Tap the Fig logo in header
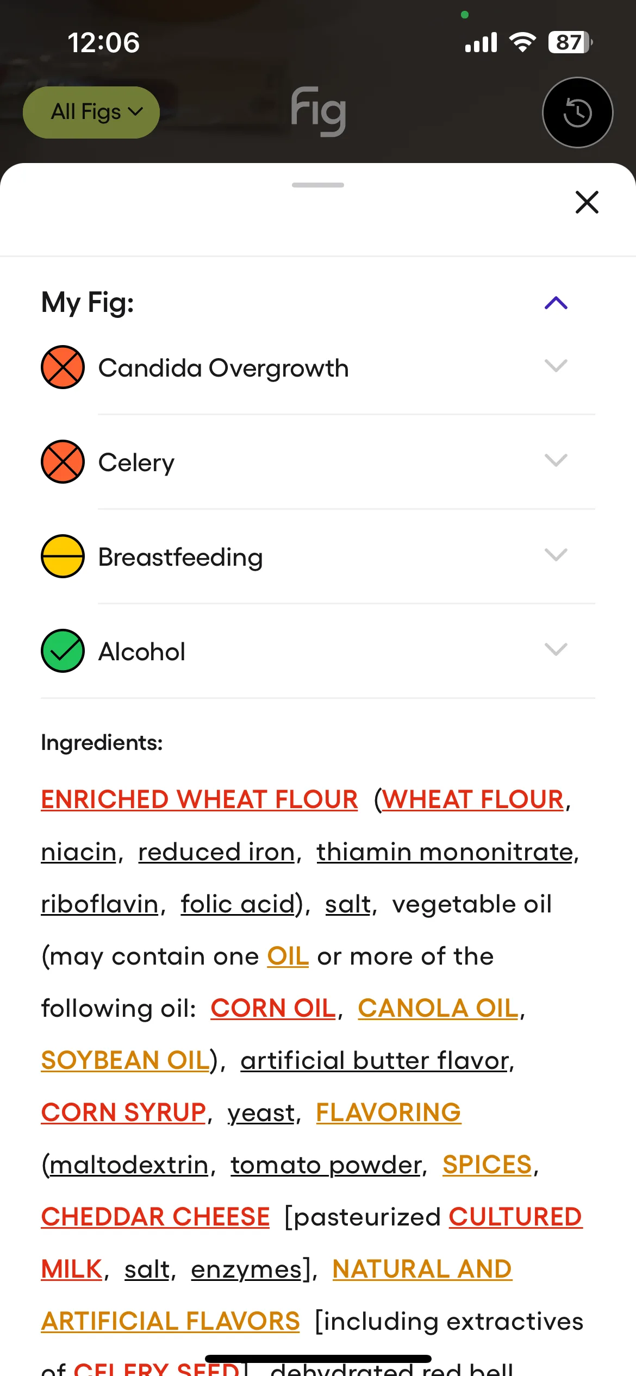This screenshot has height=1376, width=636. (319, 111)
